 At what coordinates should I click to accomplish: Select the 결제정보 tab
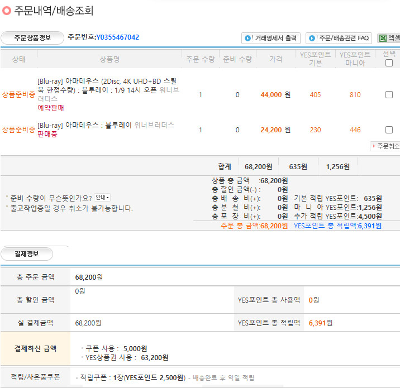pos(26,254)
